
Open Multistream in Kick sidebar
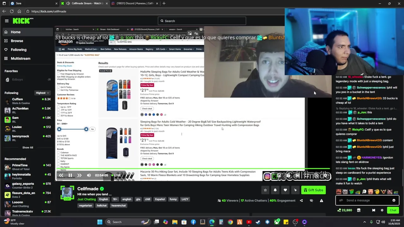[x=27, y=58]
